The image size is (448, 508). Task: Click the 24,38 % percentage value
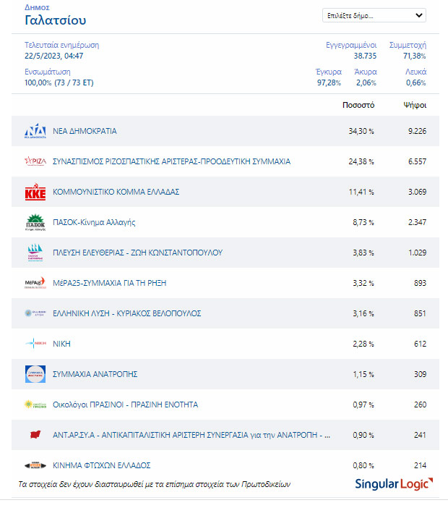point(361,161)
